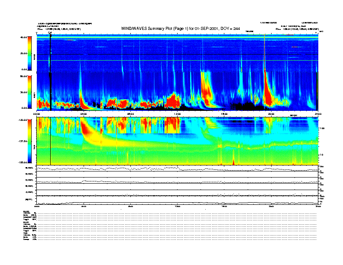Click the black calibration stripe in RAD1 panel
The height and width of the screenshot is (265, 343).
click(x=51, y=91)
